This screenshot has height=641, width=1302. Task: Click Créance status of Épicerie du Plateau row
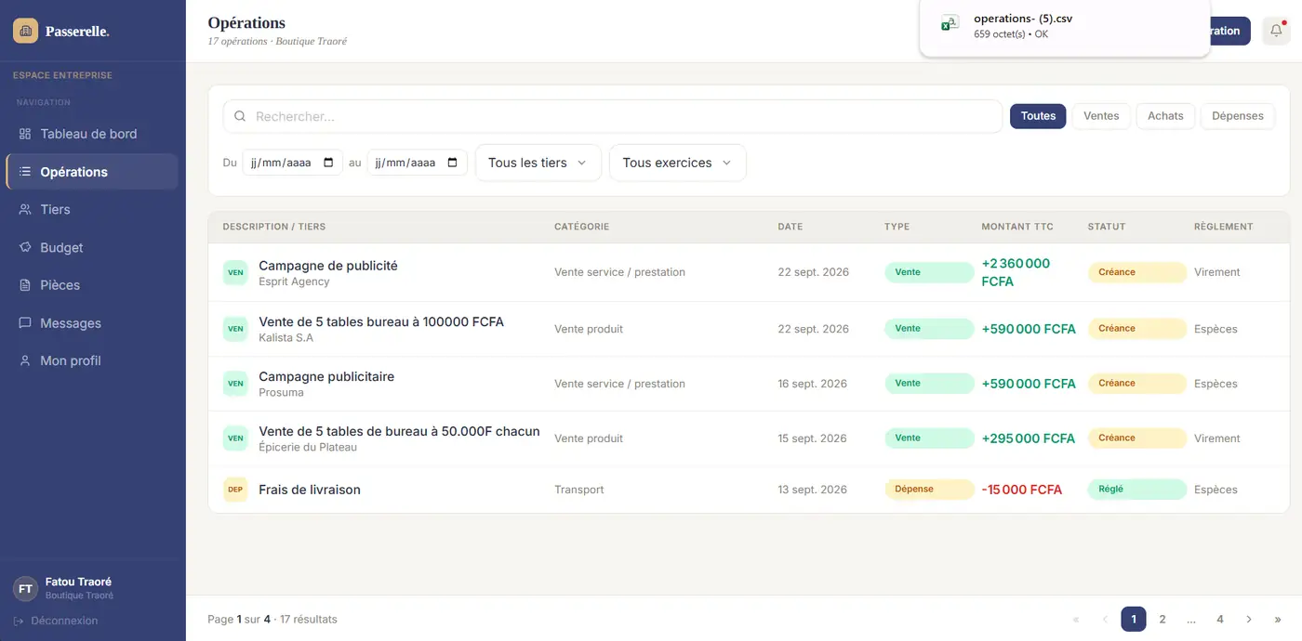coord(1136,438)
